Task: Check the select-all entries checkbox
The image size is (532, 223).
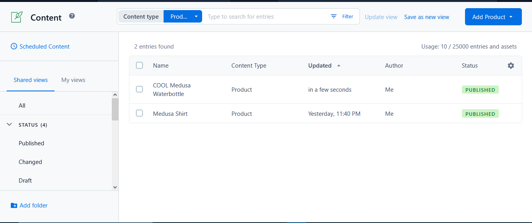Action: [139, 65]
